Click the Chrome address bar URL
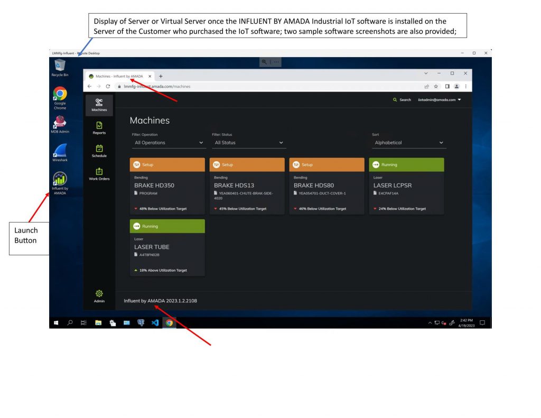The image size is (541, 418). pos(157,86)
